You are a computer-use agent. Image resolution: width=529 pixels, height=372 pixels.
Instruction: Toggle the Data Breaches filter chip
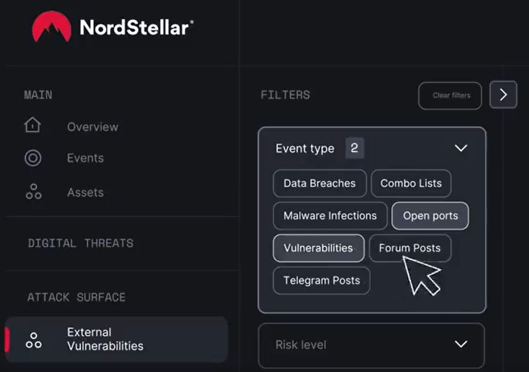319,183
